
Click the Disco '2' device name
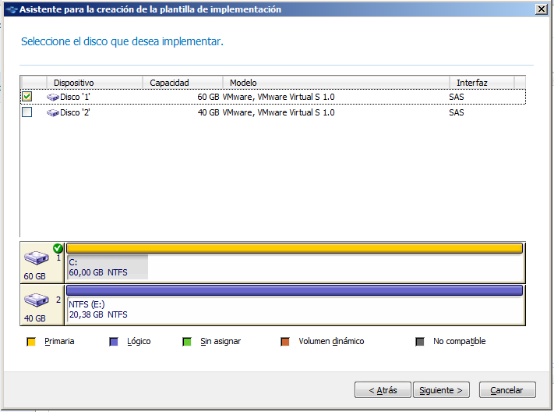[75, 112]
